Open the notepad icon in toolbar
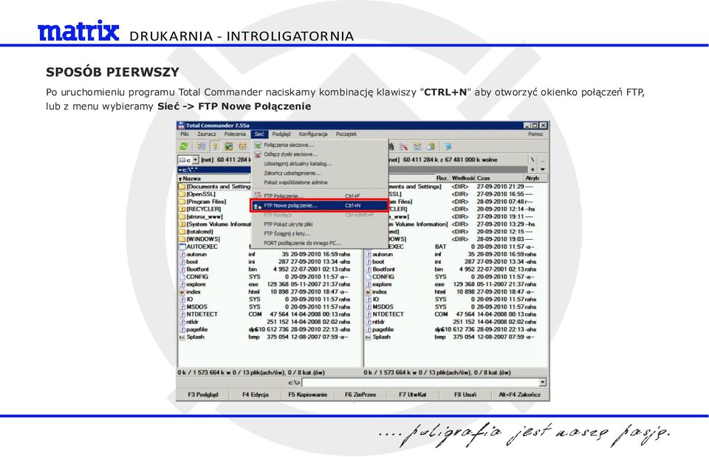 448,146
